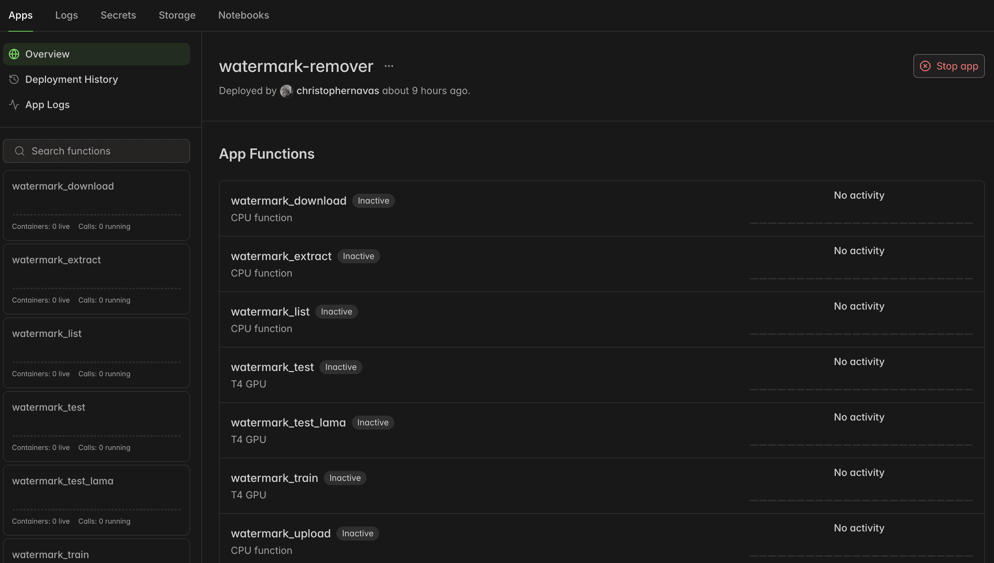Go to the Storage tab
This screenshot has height=563, width=994.
coord(177,15)
